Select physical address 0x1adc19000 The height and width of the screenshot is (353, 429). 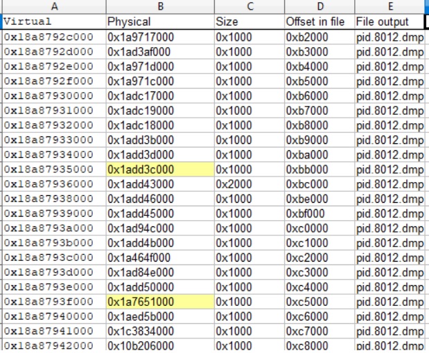click(x=160, y=111)
